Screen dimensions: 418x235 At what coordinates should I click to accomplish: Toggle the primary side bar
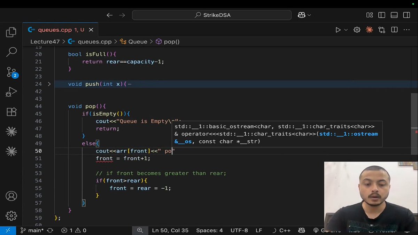382,15
